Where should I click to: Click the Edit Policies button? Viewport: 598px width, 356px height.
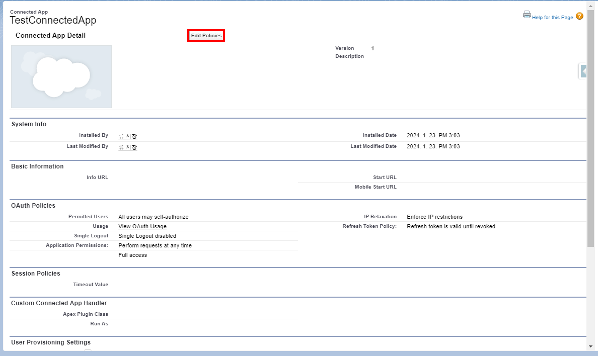pos(206,35)
